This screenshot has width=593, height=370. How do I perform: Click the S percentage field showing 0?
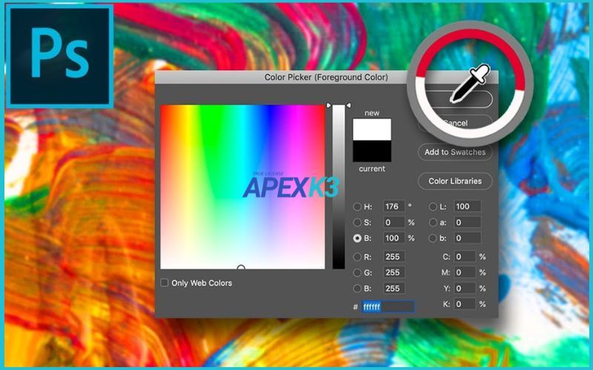(x=394, y=223)
